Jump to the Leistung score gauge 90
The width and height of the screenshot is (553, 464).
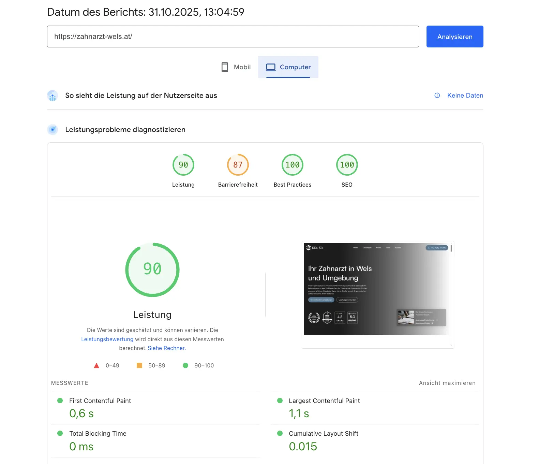[183, 165]
